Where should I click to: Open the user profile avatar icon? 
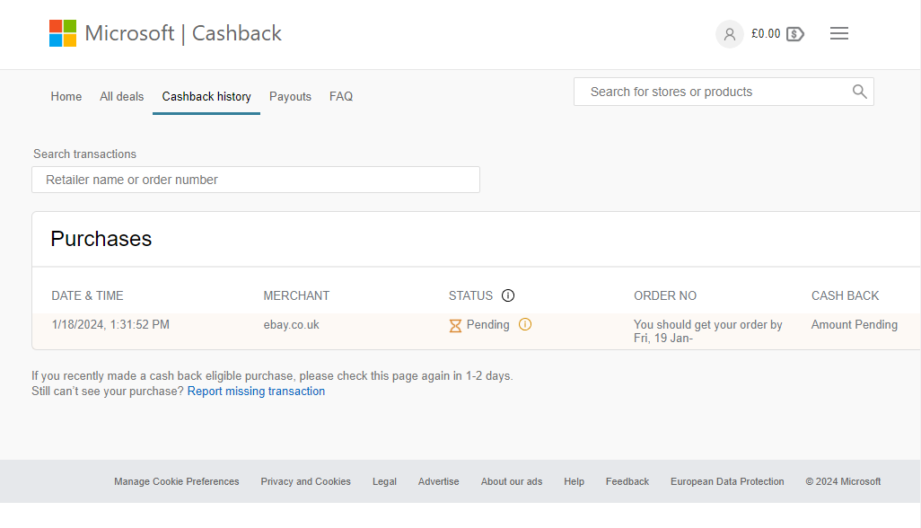(729, 34)
